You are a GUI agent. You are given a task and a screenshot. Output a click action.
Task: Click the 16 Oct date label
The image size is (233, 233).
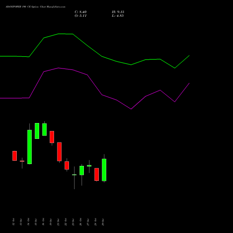coord(43,222)
